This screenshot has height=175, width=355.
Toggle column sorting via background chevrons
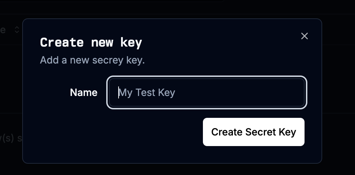click(x=17, y=30)
